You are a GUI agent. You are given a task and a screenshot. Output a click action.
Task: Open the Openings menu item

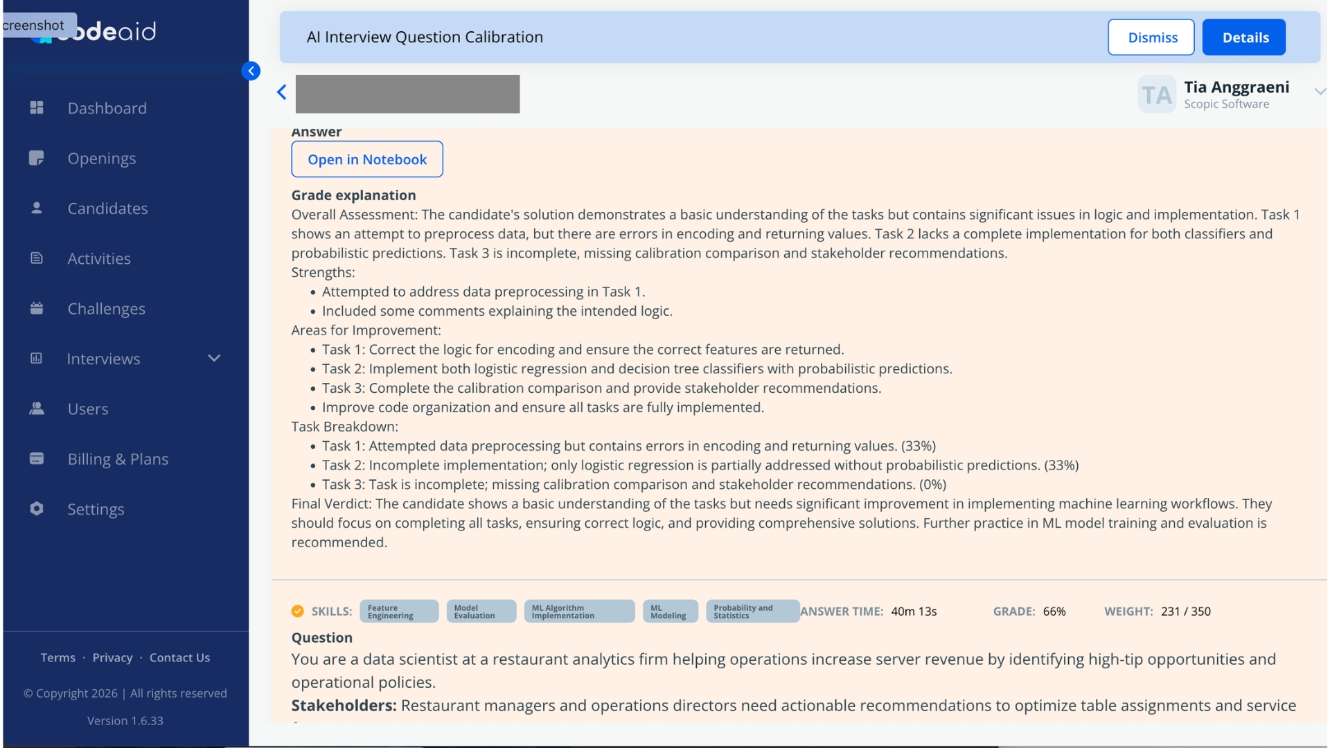[x=102, y=158]
